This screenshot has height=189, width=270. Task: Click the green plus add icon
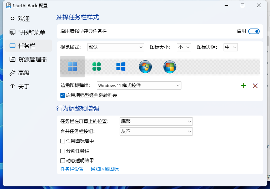(x=244, y=86)
